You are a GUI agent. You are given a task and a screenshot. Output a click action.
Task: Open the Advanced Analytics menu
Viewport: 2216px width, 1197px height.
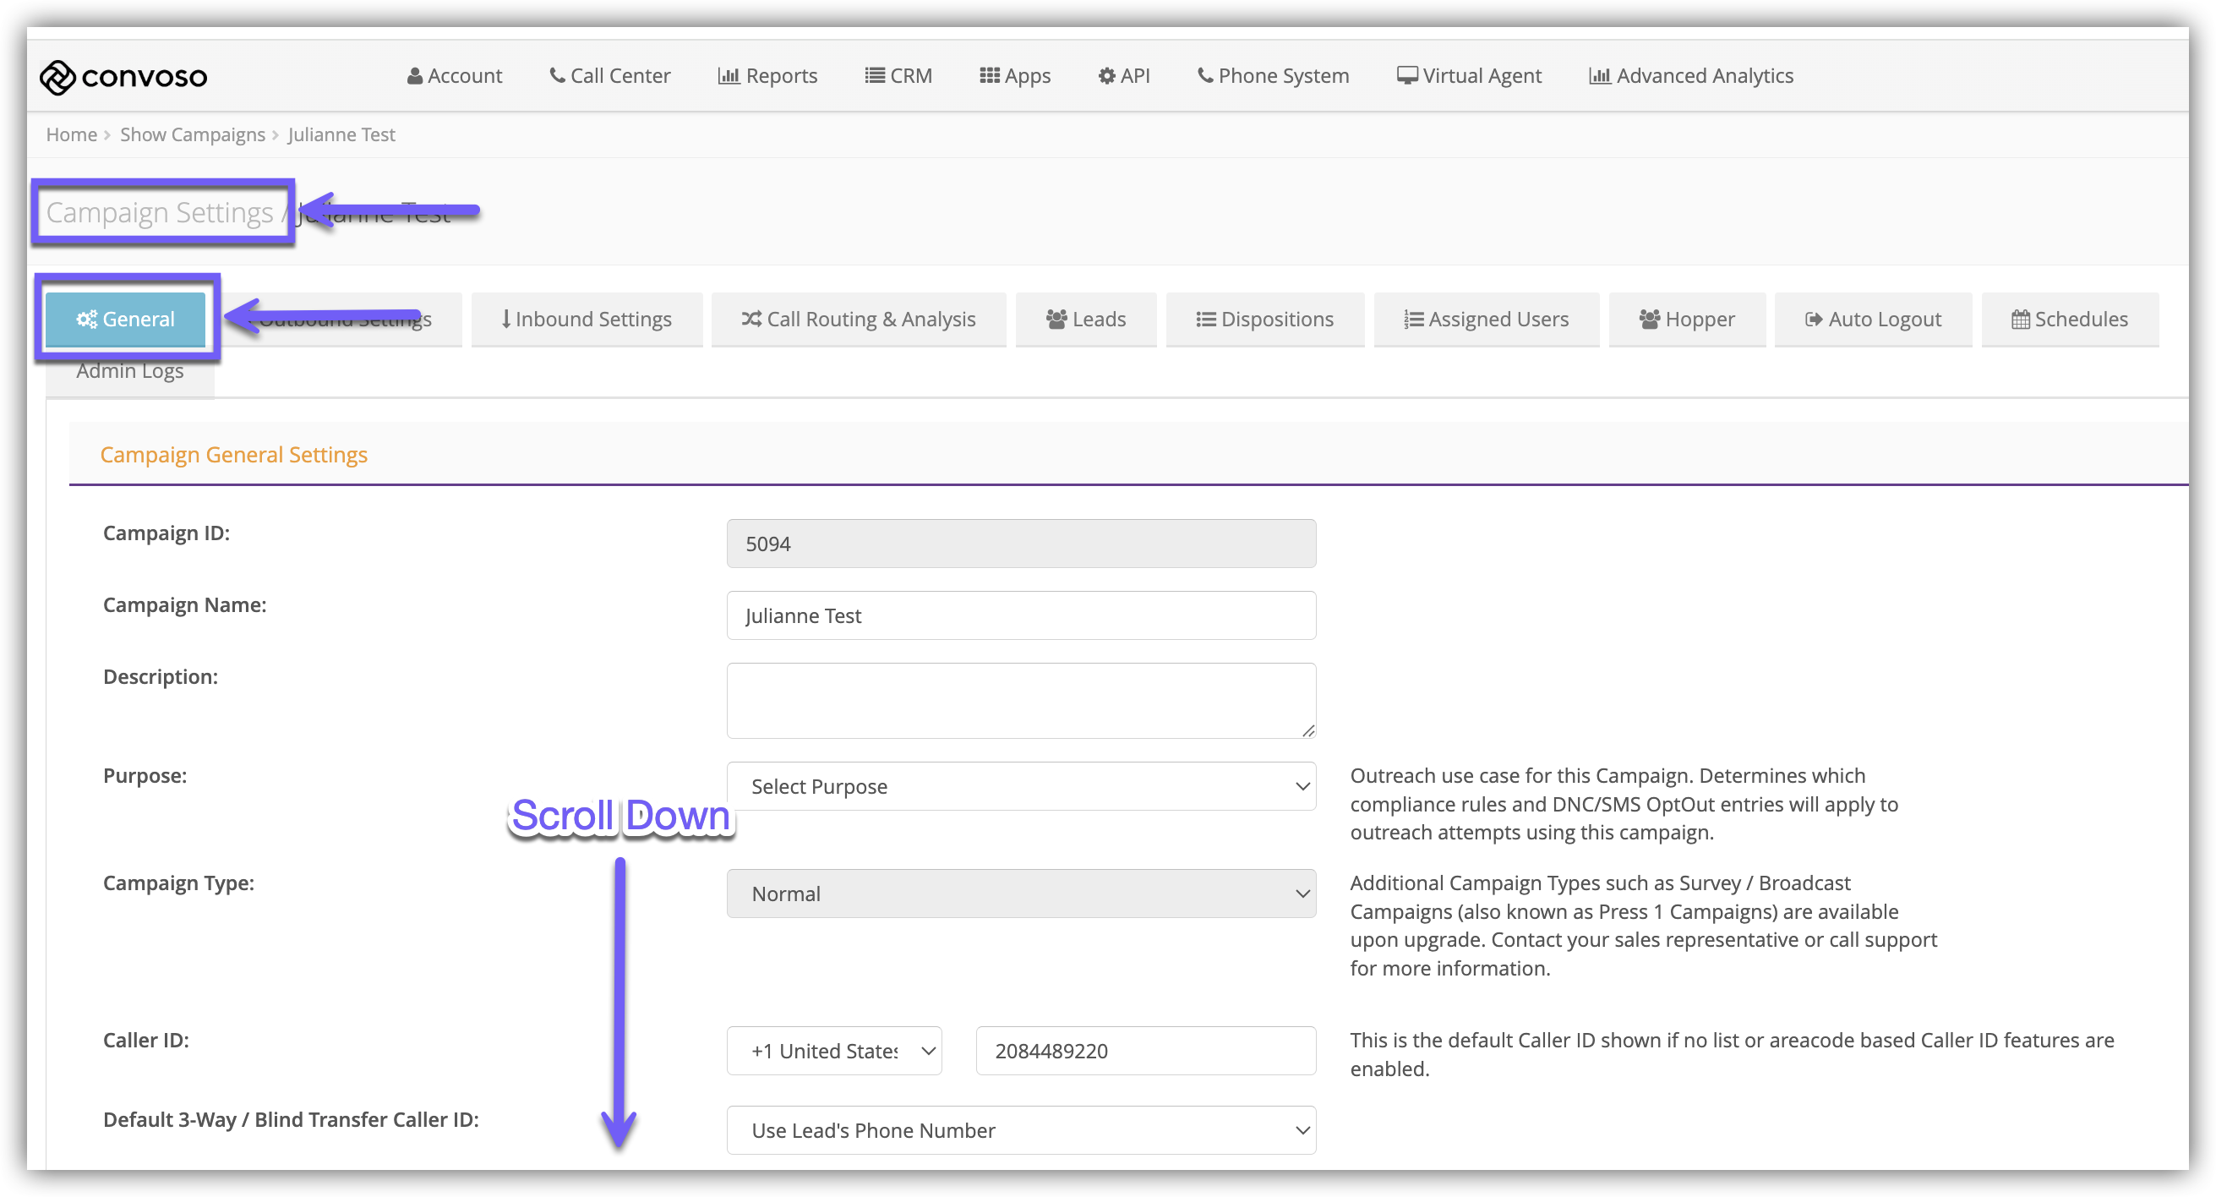(x=1691, y=76)
